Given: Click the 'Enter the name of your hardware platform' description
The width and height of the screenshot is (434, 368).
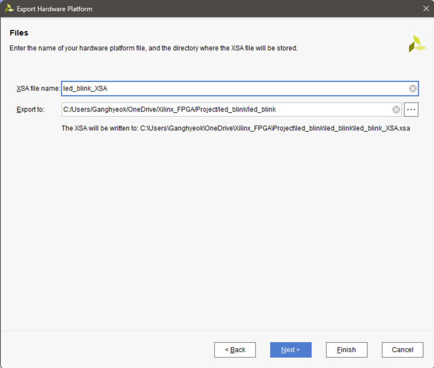Looking at the screenshot, I should [x=154, y=48].
